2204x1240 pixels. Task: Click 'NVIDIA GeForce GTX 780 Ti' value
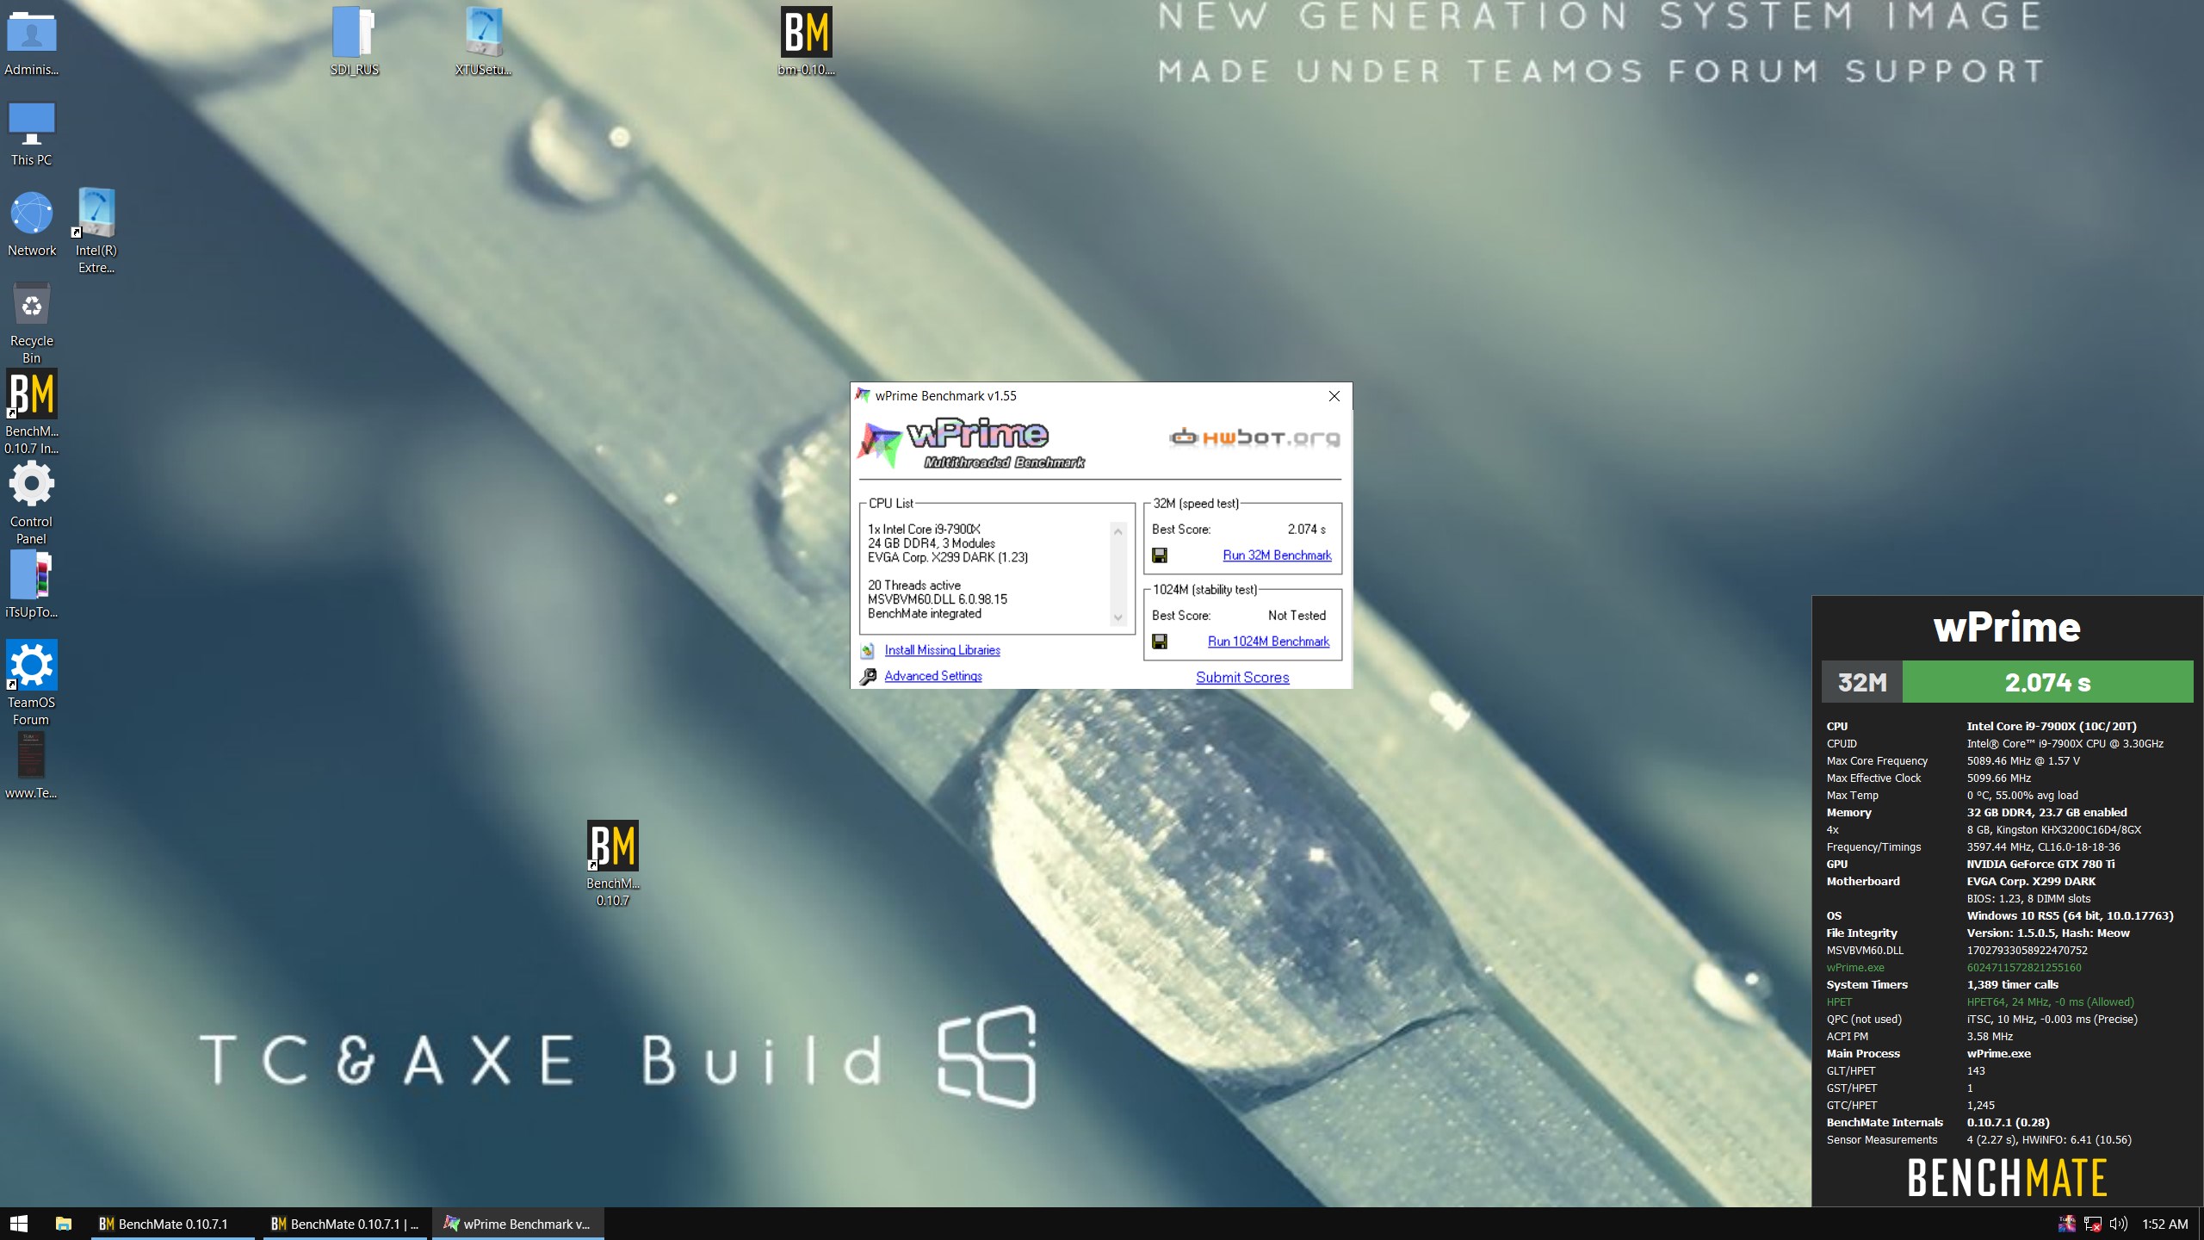2040,864
